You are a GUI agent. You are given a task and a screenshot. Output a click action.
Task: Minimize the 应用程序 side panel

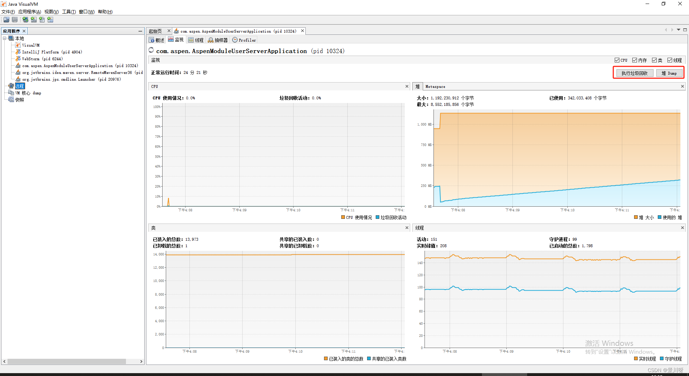(x=140, y=31)
